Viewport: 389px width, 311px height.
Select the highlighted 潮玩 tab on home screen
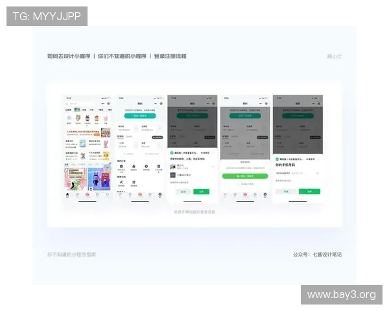click(x=77, y=109)
